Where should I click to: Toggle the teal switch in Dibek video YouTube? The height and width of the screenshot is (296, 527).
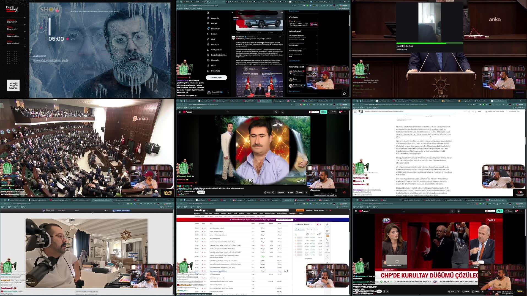click(323, 112)
